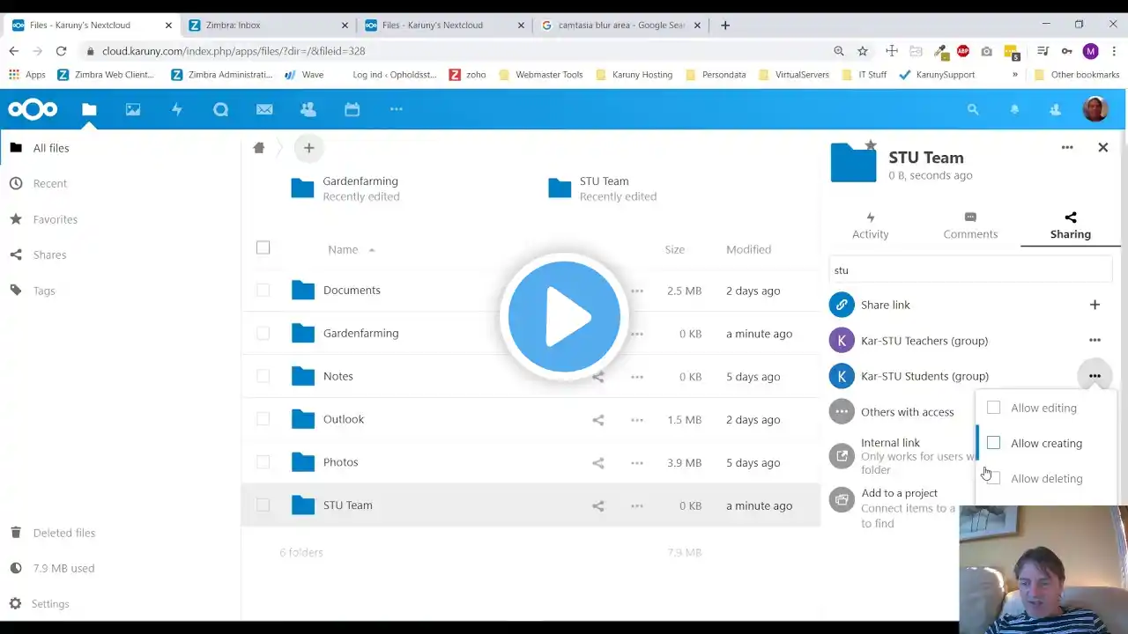The image size is (1128, 634).
Task: Click the browser reload button
Action: point(61,51)
